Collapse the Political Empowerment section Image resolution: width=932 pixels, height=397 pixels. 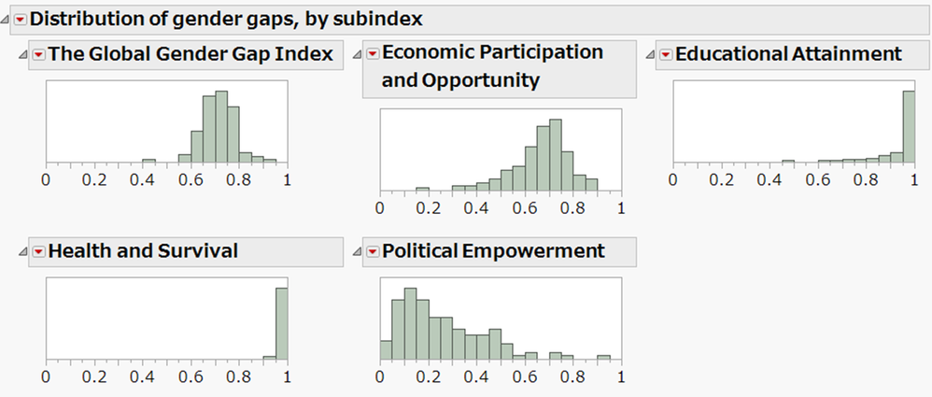pos(358,251)
